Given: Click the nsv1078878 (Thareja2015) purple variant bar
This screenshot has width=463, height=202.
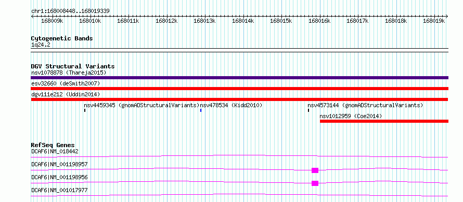Looking at the screenshot, I should [239, 78].
